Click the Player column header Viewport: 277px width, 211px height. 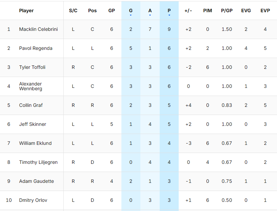click(26, 11)
